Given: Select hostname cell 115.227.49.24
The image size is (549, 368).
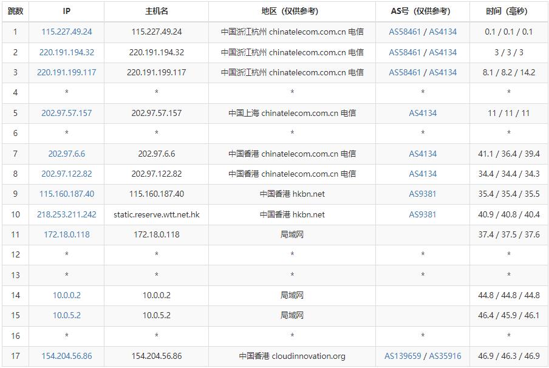Looking at the screenshot, I should [x=157, y=32].
